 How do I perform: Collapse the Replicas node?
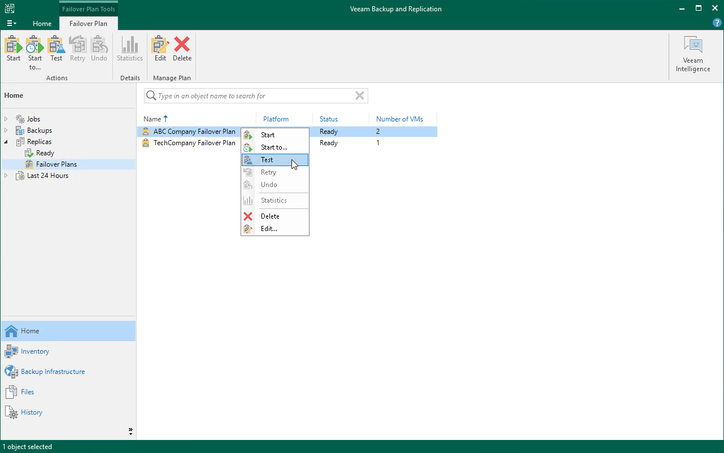coord(6,141)
